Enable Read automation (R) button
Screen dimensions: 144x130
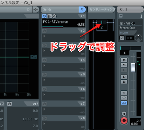coord(124,77)
